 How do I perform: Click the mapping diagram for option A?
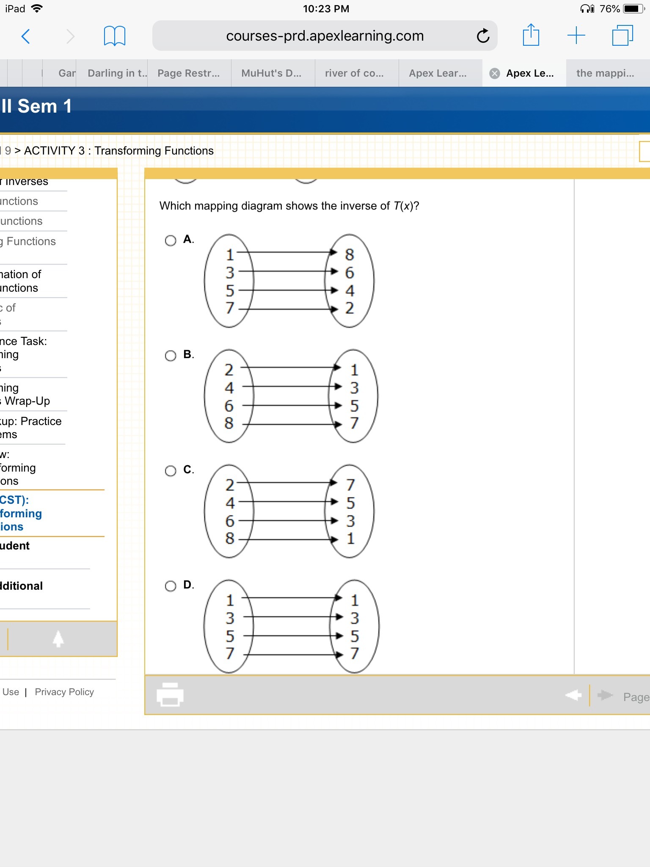pyautogui.click(x=289, y=281)
